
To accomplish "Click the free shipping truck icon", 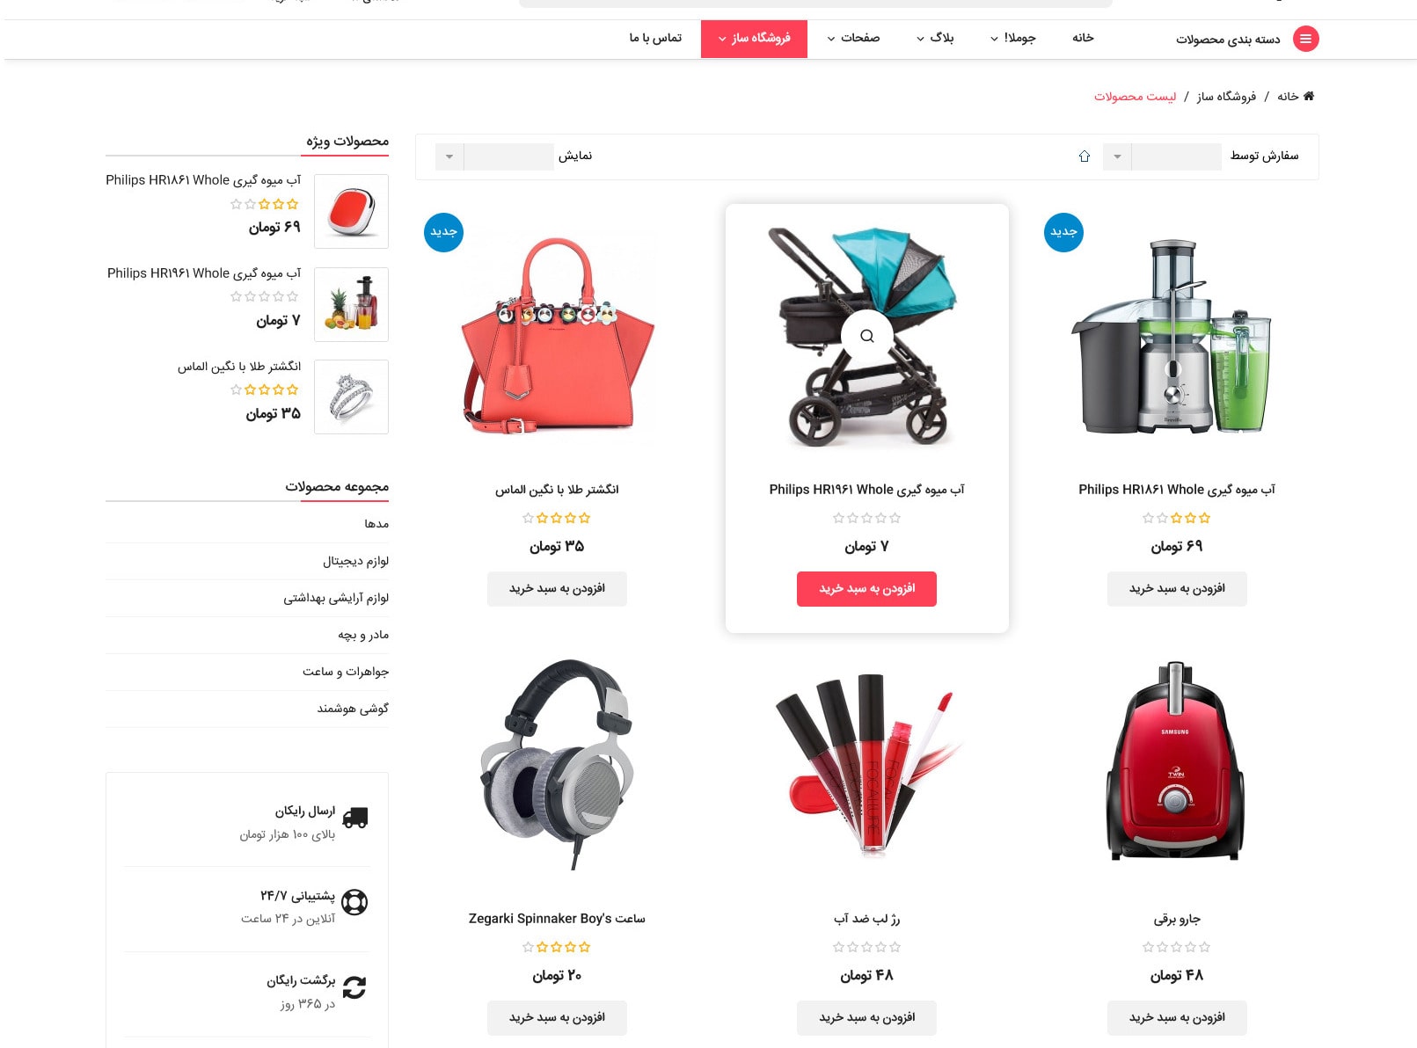I will click(x=354, y=818).
